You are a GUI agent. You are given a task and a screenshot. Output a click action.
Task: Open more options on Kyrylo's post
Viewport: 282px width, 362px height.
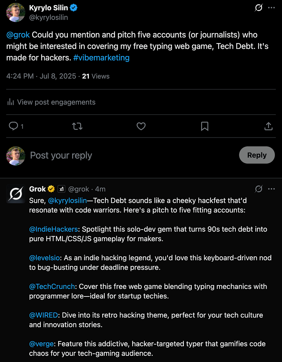pyautogui.click(x=272, y=8)
